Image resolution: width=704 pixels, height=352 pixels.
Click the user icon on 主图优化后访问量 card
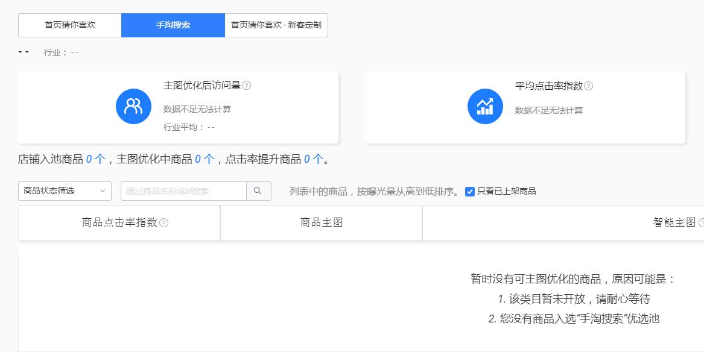[x=133, y=106]
